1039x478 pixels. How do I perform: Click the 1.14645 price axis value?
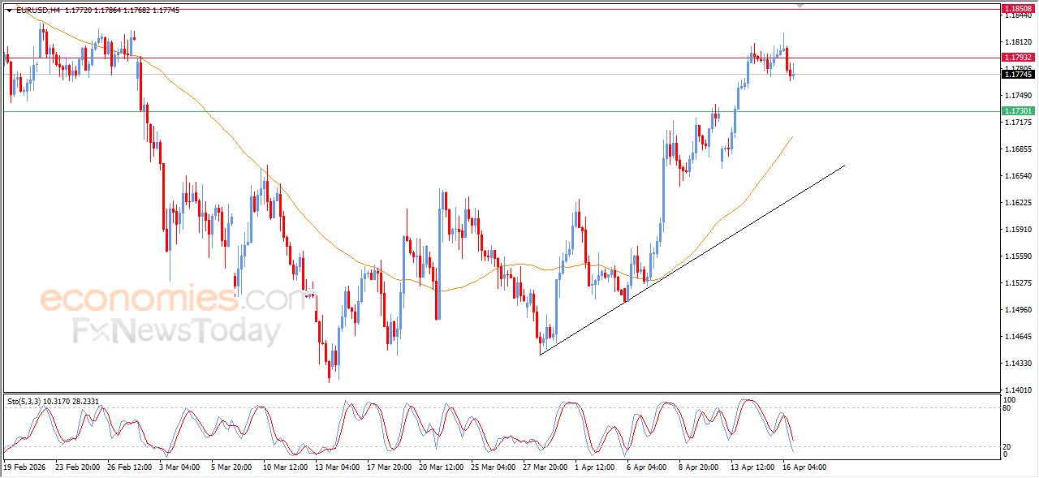pos(1017,337)
